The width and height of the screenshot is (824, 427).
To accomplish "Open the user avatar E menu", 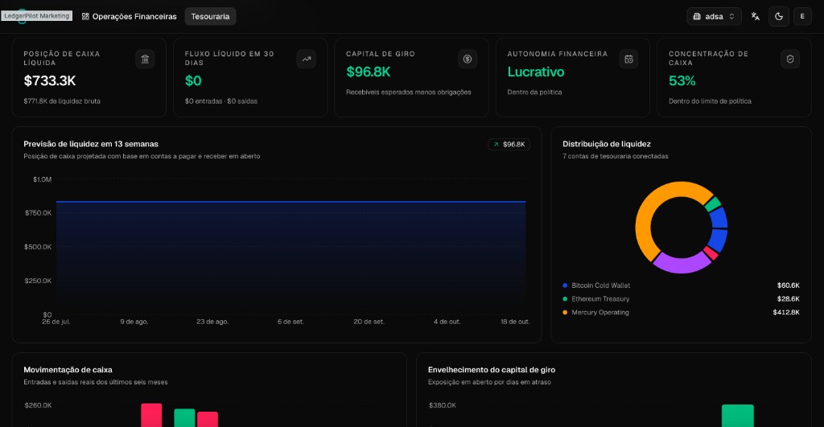I will tap(802, 16).
